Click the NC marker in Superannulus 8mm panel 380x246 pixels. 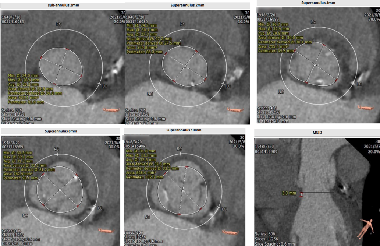tap(25, 215)
